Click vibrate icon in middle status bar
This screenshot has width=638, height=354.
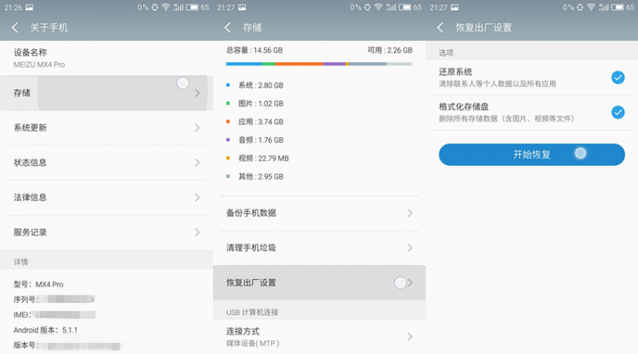tap(367, 8)
